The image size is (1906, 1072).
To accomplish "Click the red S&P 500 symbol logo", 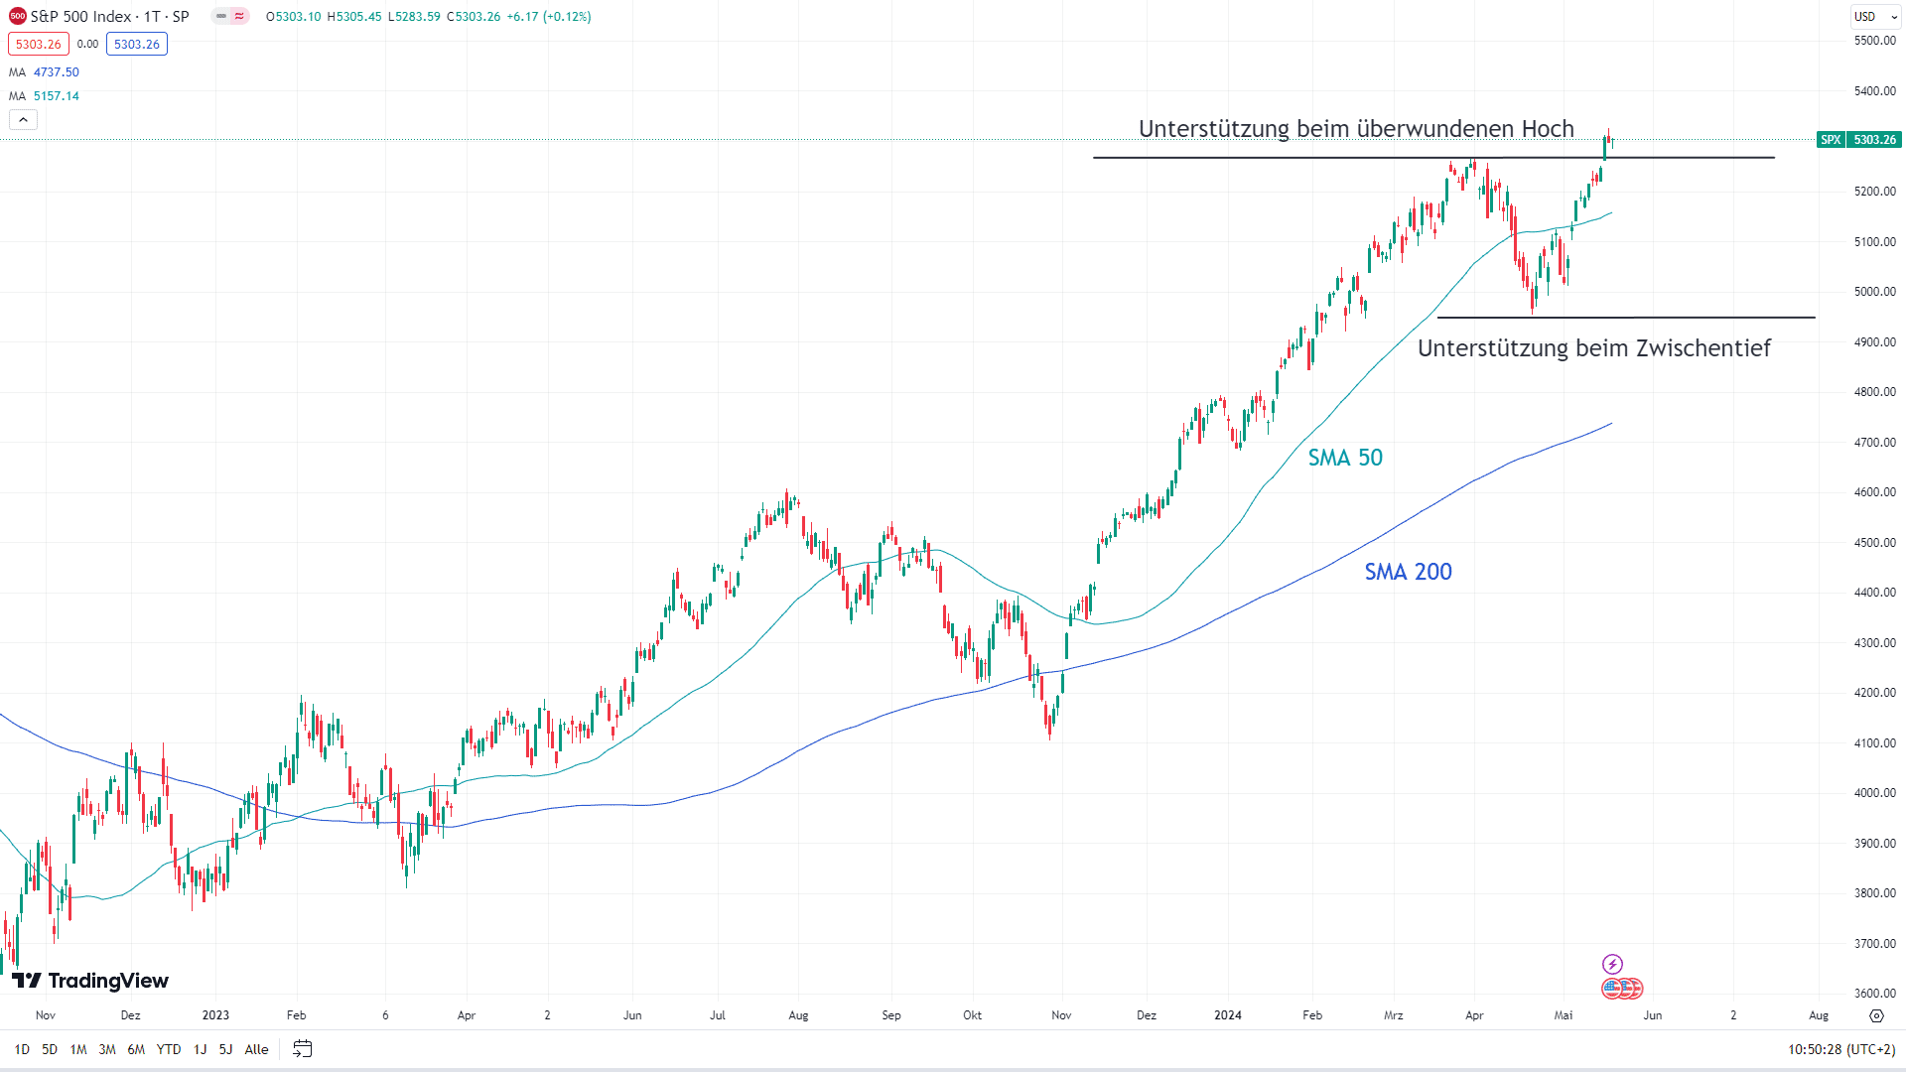I will [x=18, y=17].
